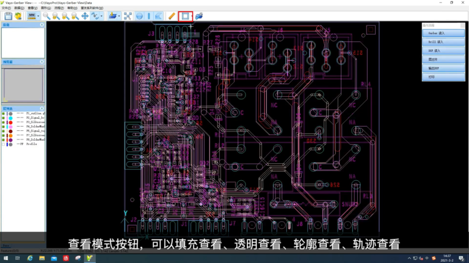
Task: Toggle visibility of P8_SolderMask layer
Action: (x=3, y=140)
